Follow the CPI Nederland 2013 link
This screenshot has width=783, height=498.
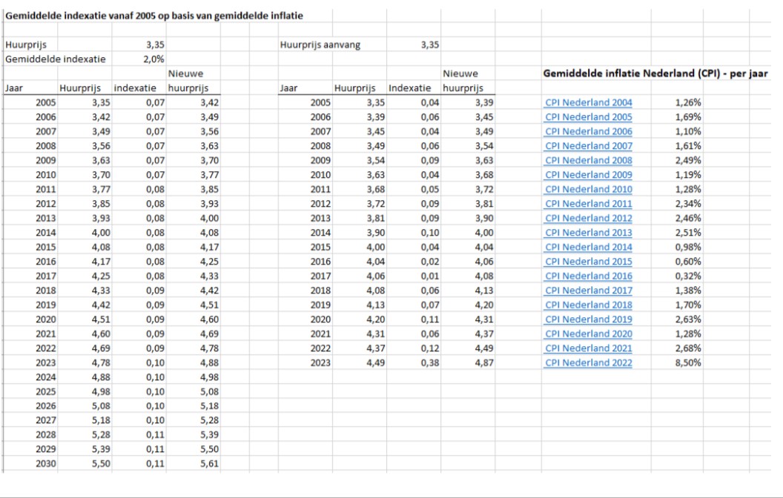[588, 233]
